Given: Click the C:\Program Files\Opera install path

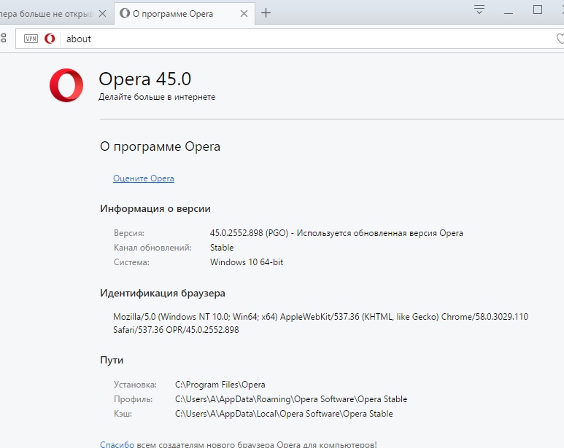Looking at the screenshot, I should 220,385.
